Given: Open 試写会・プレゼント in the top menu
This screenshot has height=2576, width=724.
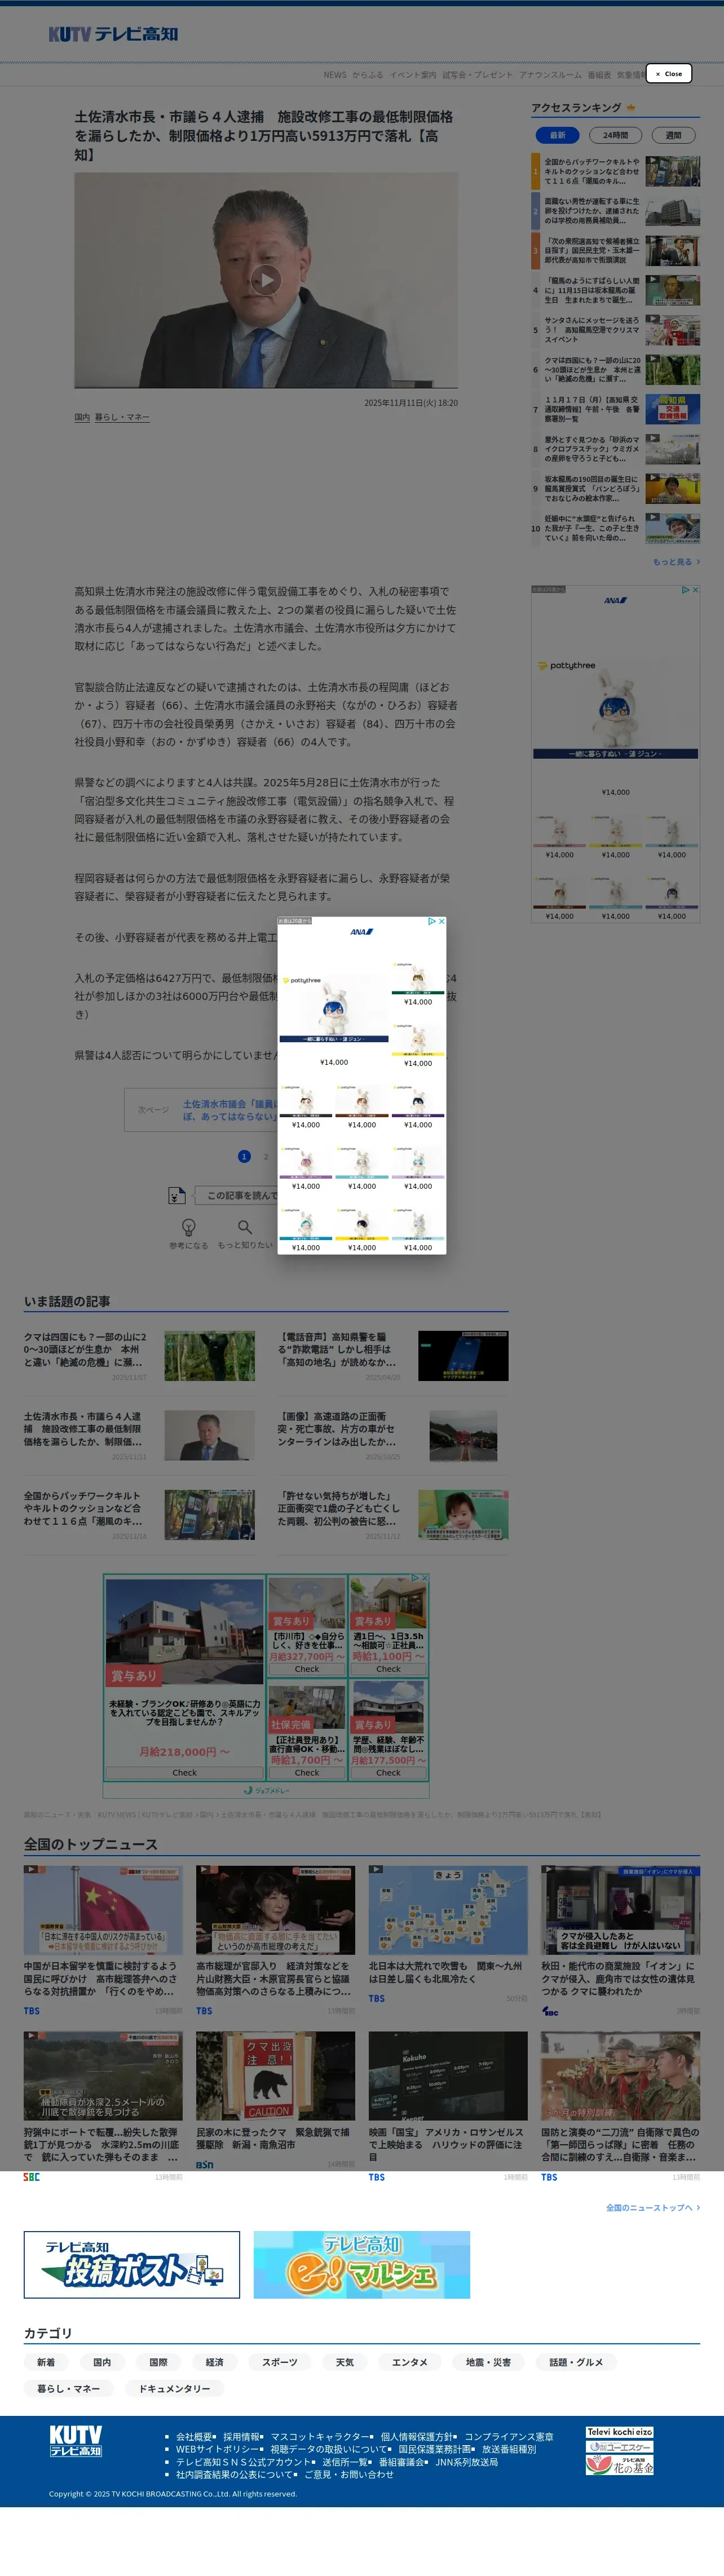Looking at the screenshot, I should tap(477, 75).
